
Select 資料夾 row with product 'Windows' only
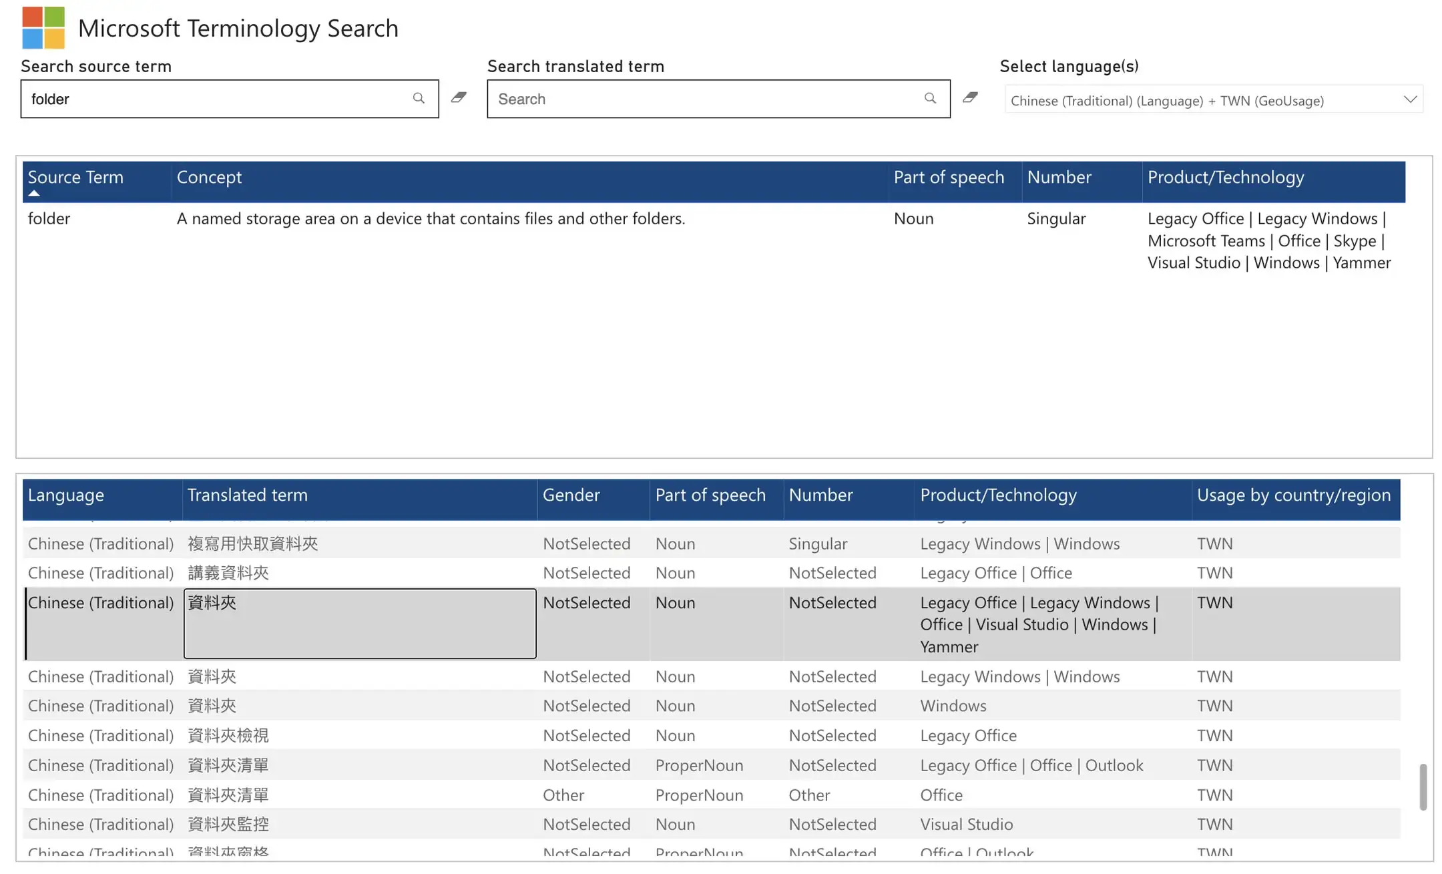coord(712,706)
